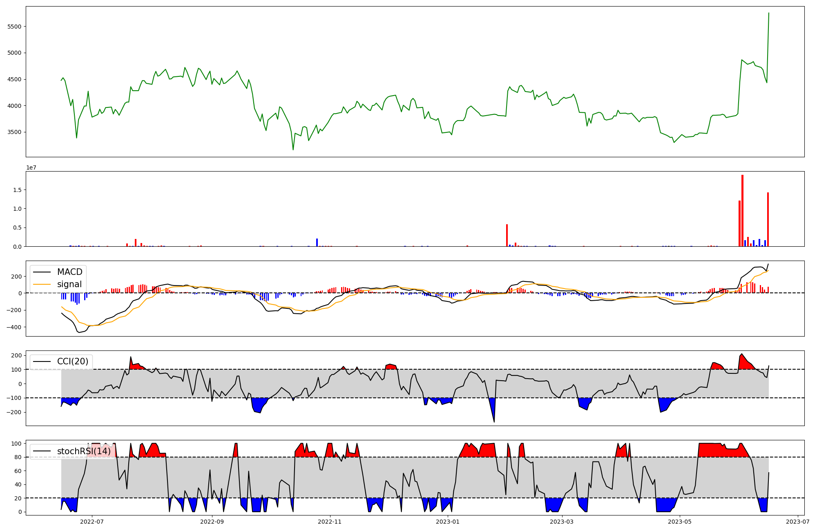
Task: Click the 2023-07 date axis label
Action: coord(798,522)
